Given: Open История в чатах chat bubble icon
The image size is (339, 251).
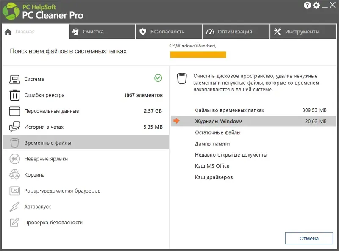Looking at the screenshot, I should 14,127.
